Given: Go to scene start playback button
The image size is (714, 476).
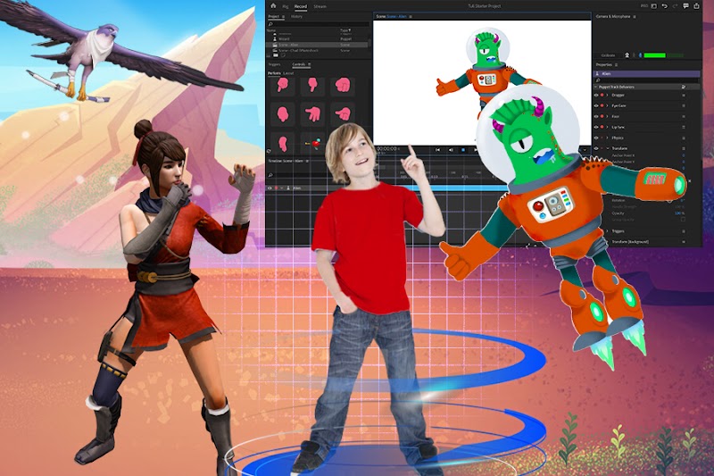Looking at the screenshot, I should [x=437, y=149].
